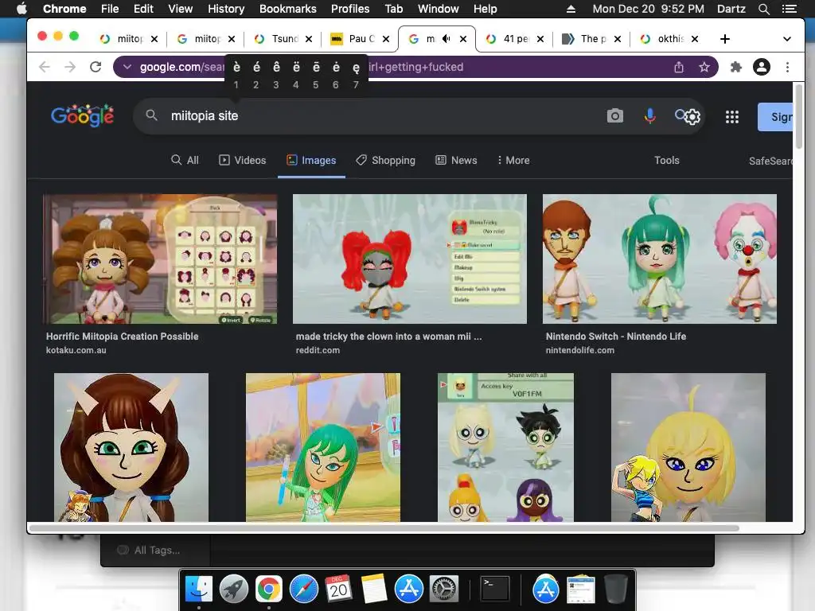Choose accent option é numbered 2

tap(256, 75)
